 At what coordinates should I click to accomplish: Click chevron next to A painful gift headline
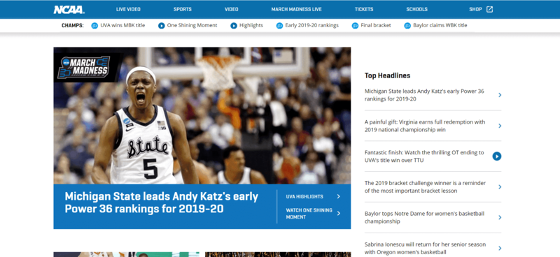pos(500,126)
